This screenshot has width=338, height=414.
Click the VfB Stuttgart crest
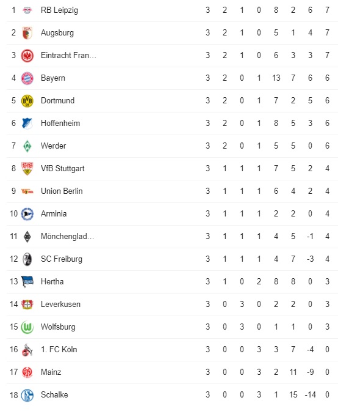[x=27, y=168]
